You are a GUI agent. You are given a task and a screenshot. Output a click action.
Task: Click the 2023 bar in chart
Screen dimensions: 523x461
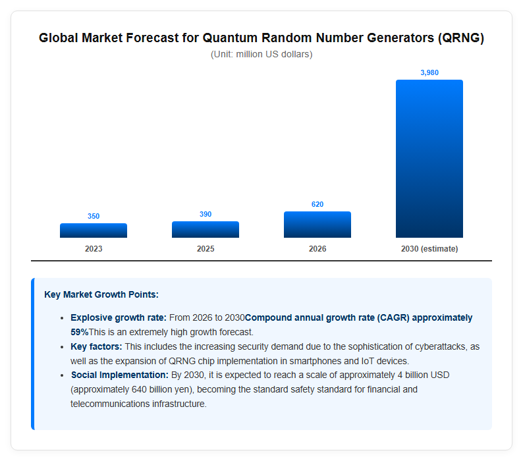point(94,230)
